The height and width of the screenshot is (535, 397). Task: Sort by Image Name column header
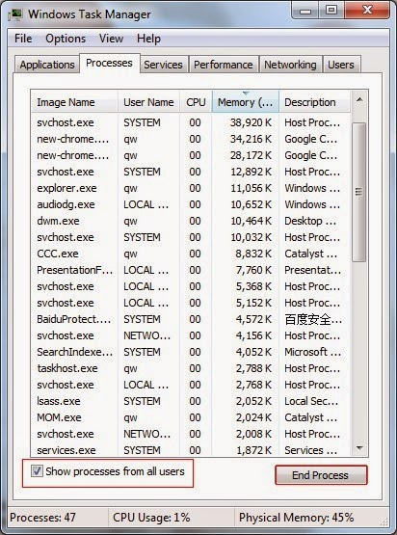pyautogui.click(x=74, y=102)
